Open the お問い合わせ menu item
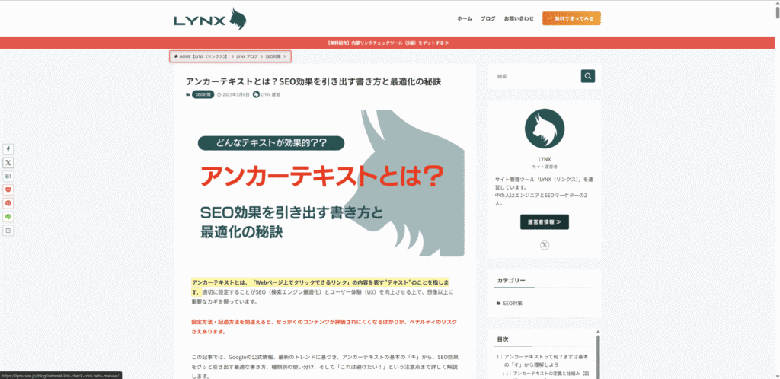 pos(519,18)
